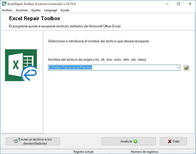Open the Archivo menu
196x154 pixels.
click(7, 10)
